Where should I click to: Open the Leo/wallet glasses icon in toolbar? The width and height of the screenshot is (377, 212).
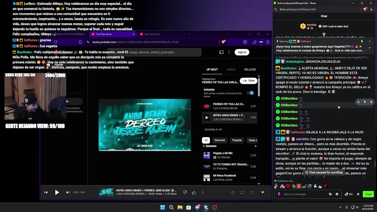click(x=261, y=42)
